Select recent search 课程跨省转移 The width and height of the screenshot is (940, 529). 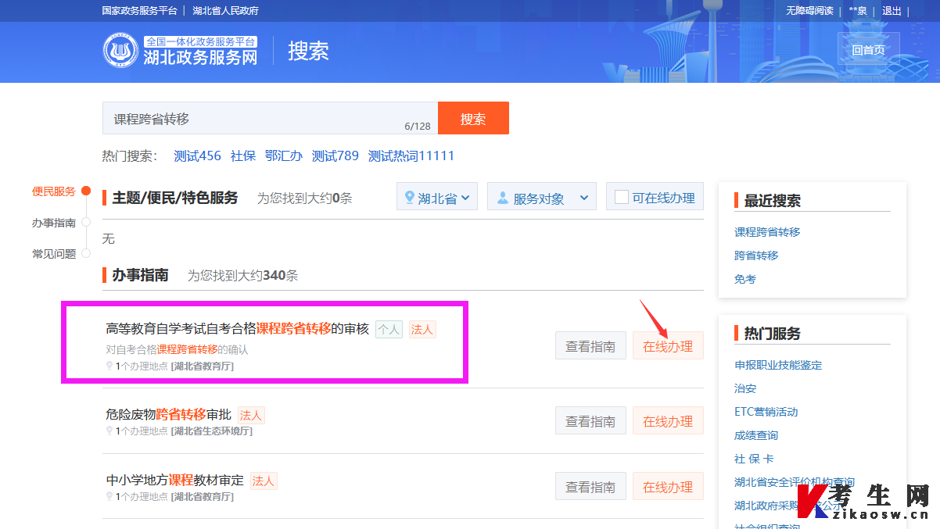coord(767,232)
